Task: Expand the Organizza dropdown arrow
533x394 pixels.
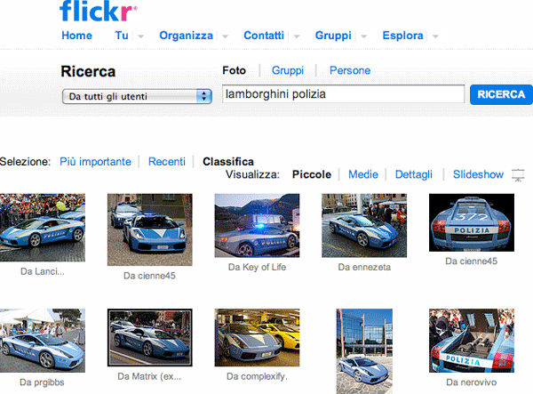Action: pyautogui.click(x=225, y=36)
